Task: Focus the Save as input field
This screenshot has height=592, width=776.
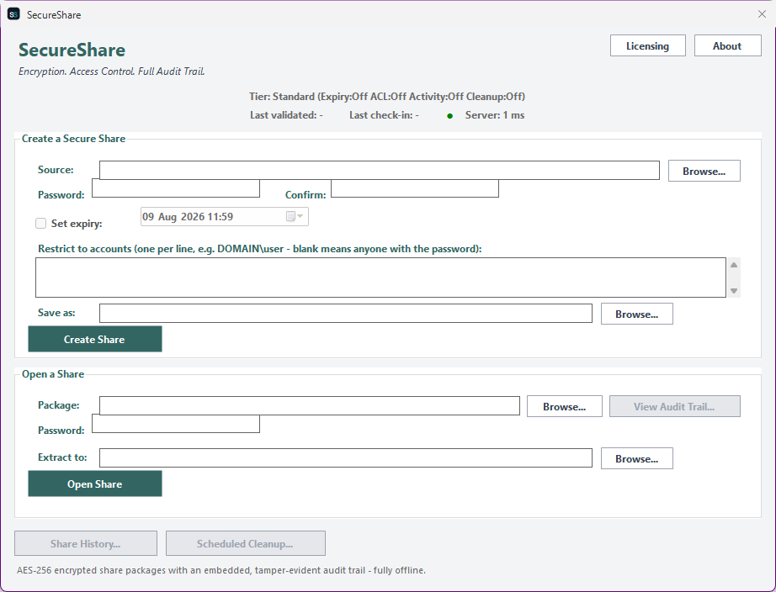Action: point(346,313)
